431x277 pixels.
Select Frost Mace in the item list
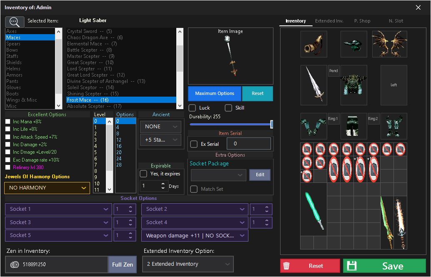tap(121, 100)
